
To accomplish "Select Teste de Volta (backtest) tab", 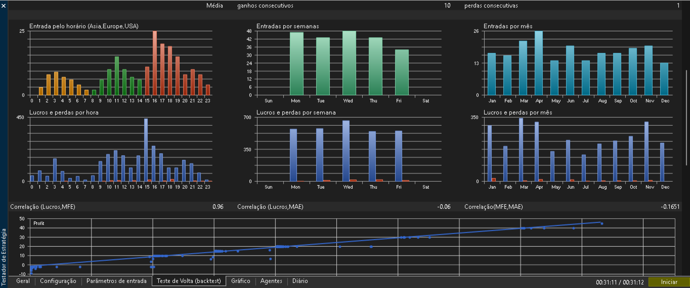I will [189, 281].
